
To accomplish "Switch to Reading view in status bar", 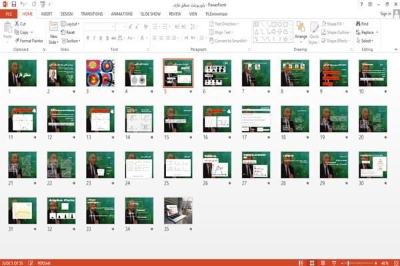I will pos(323,263).
